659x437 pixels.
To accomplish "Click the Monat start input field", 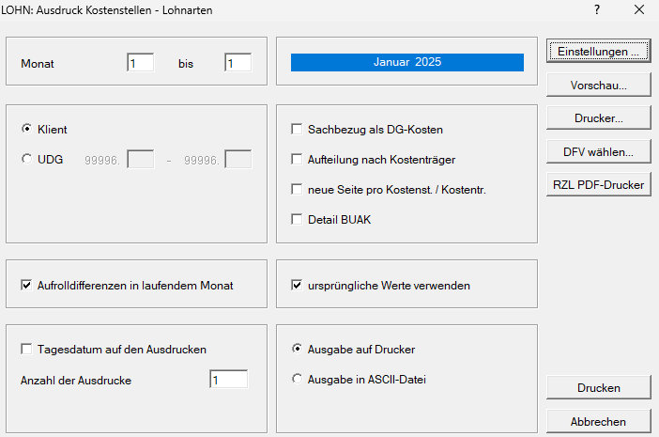I will coord(140,63).
